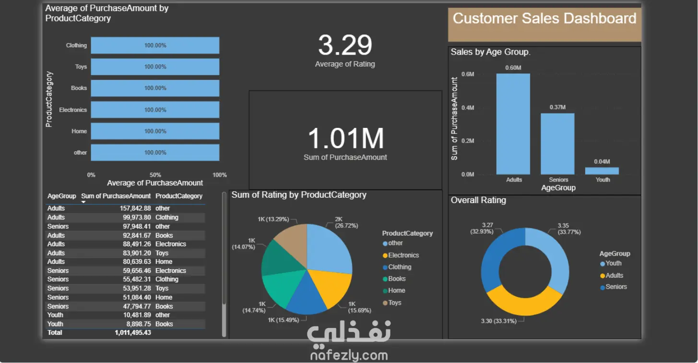
Task: Select the Electronics bar in the category chart
Action: coord(155,110)
